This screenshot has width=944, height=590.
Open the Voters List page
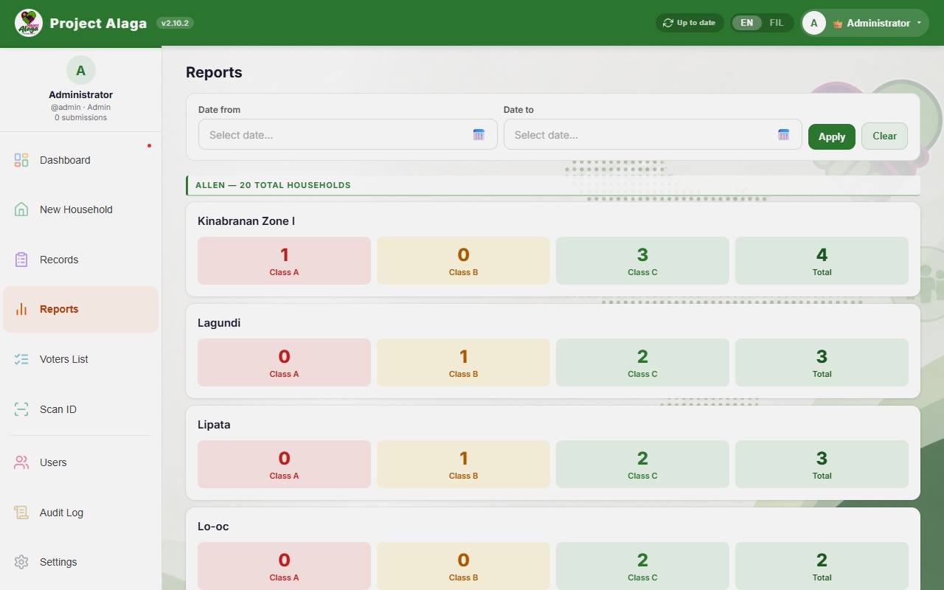click(81, 359)
